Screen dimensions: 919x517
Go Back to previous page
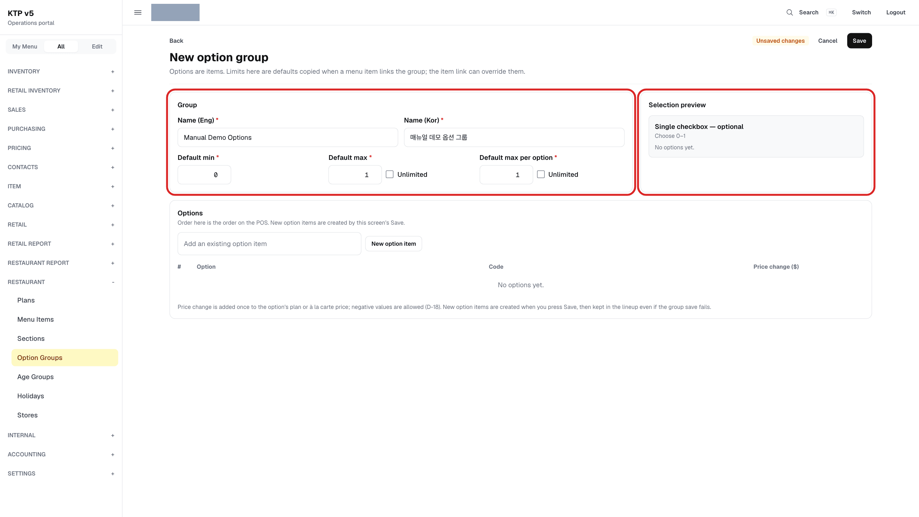(x=176, y=41)
